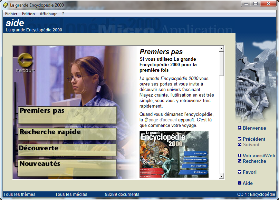Click the Précédent back arrow icon
The width and height of the screenshot is (279, 200).
[240, 139]
